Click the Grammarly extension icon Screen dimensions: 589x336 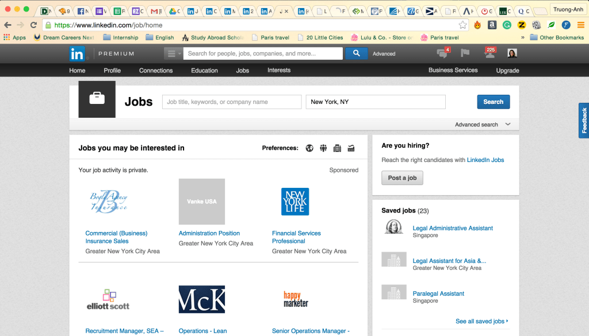click(507, 25)
